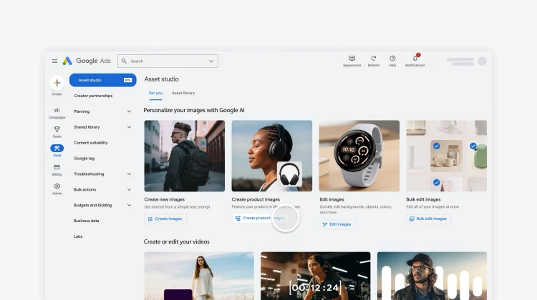
Task: Click the Refresh icon
Action: coord(373,59)
